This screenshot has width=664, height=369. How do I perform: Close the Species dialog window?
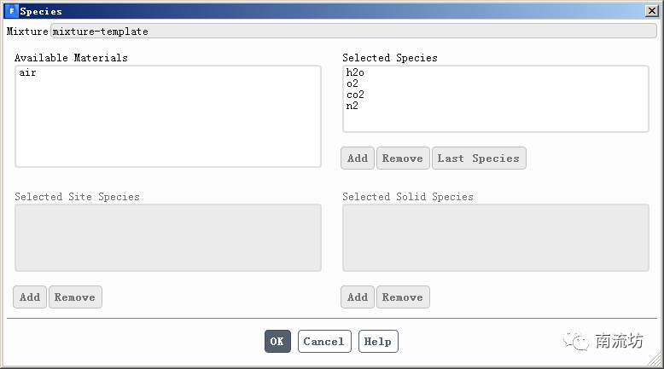click(x=651, y=11)
